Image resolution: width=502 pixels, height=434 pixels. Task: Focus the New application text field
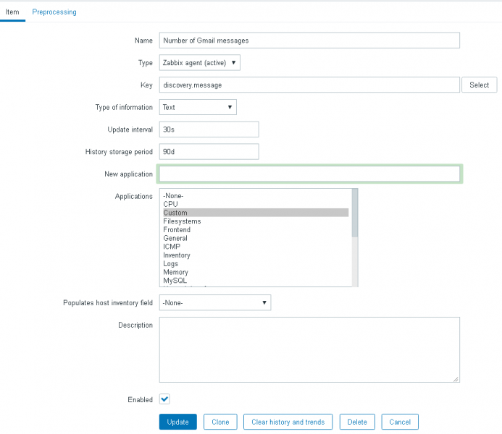[309, 174]
